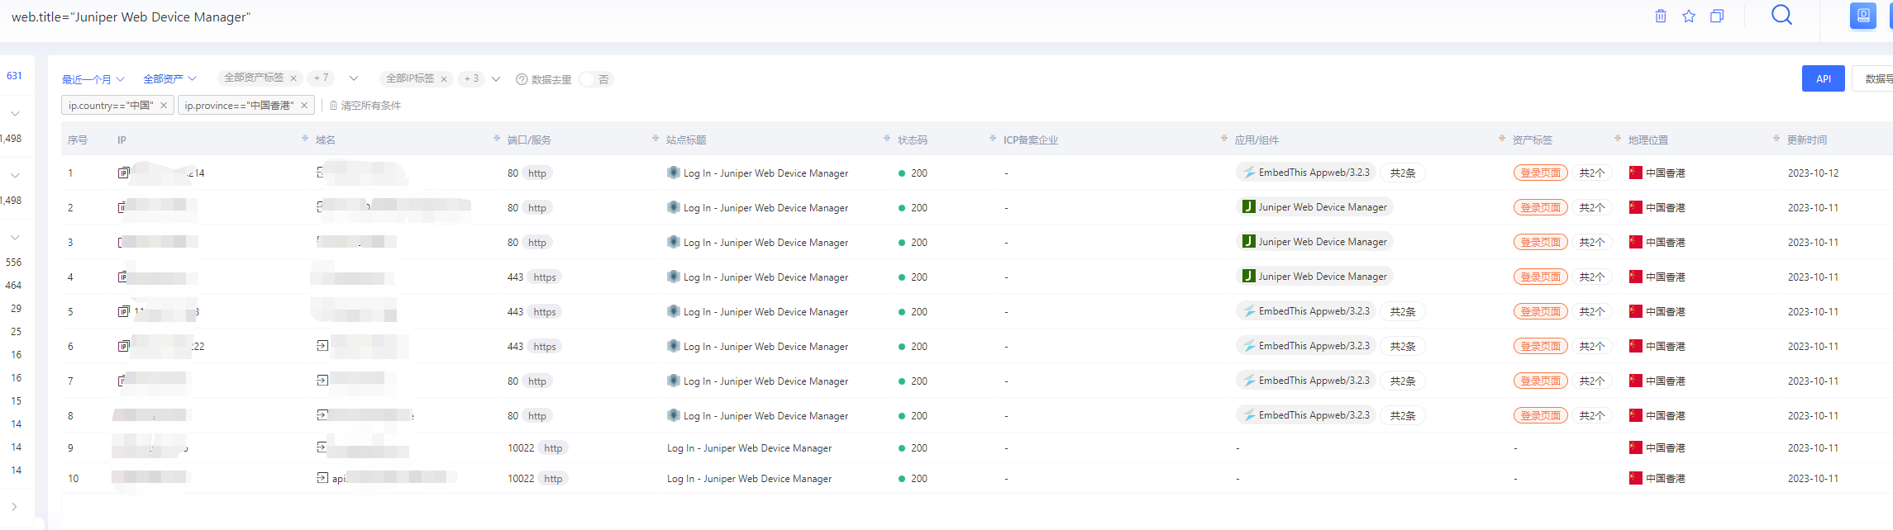Click the pin icon beside 站点标题 header
Viewport: 1893px width, 530px height.
[x=656, y=139]
